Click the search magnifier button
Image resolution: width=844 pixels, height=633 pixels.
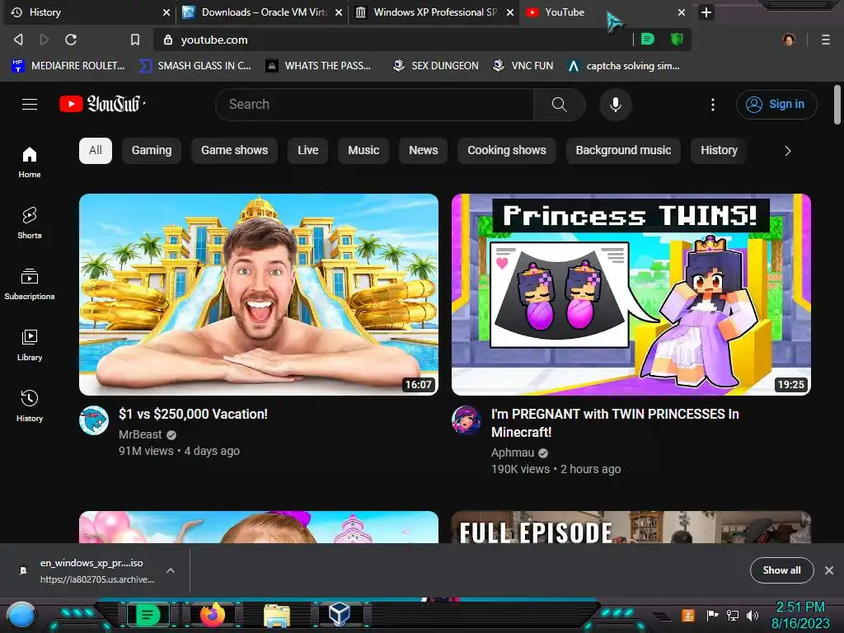tap(560, 105)
